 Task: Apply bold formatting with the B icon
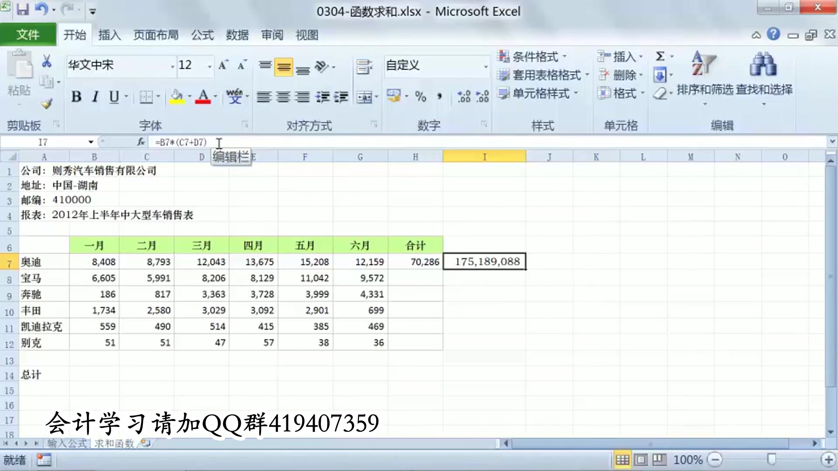[x=76, y=97]
